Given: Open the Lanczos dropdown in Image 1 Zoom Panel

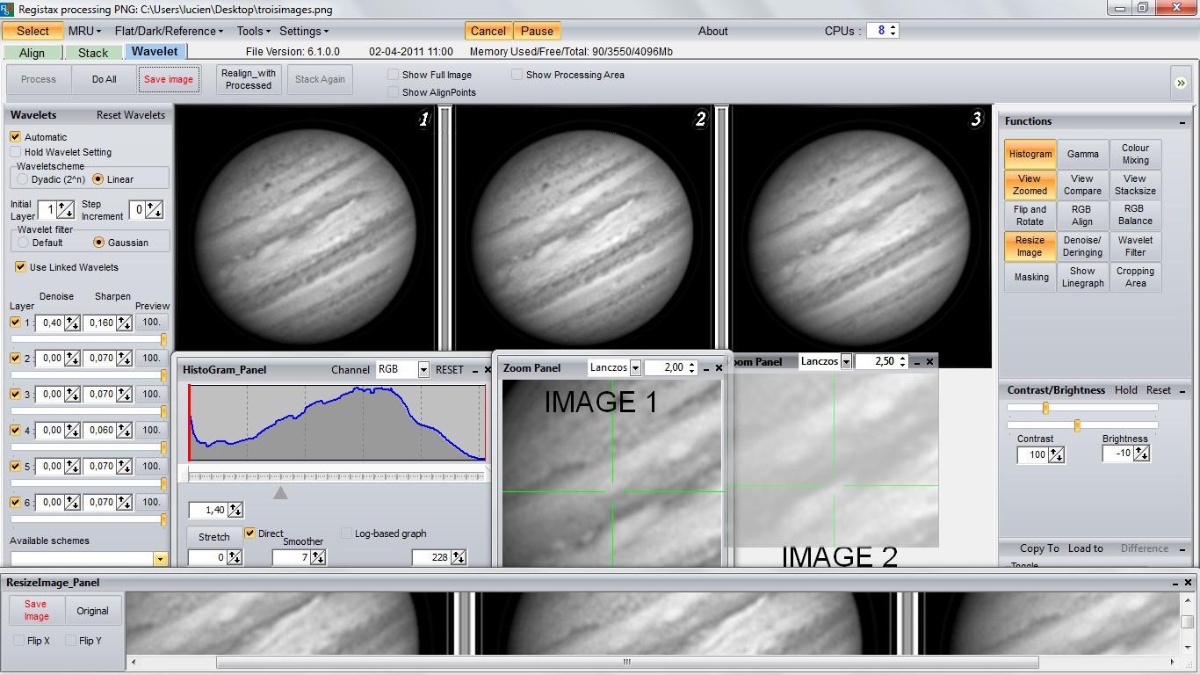Looking at the screenshot, I should tap(636, 368).
